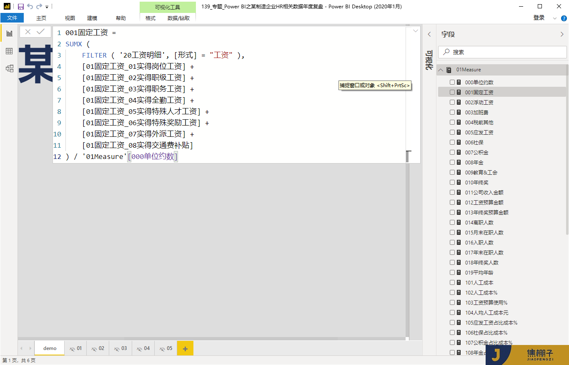Click the search magnifier icon
The image size is (569, 365).
click(x=446, y=52)
